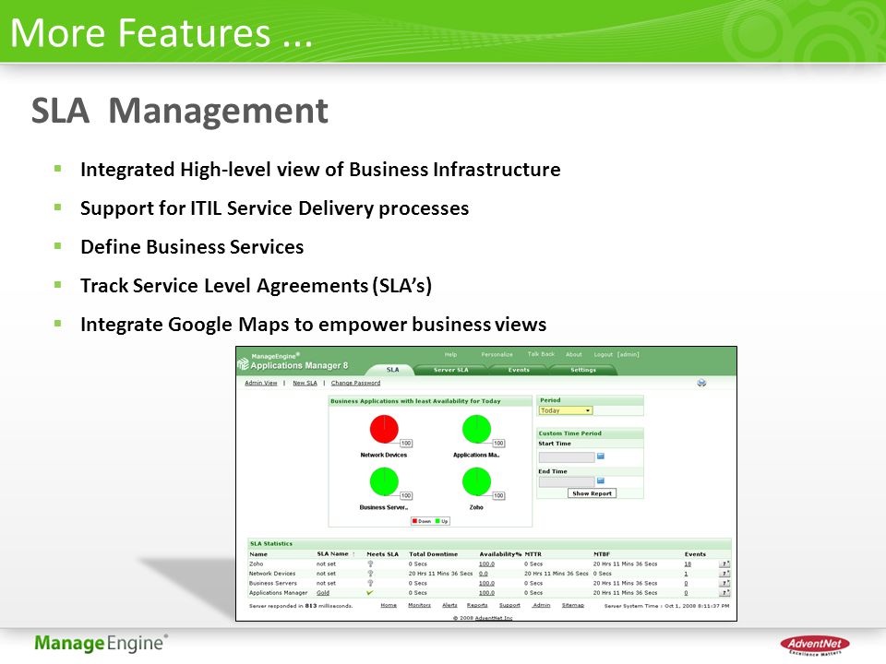Click the red Network Devices availability pie
This screenshot has height=664, width=886.
coord(384,429)
